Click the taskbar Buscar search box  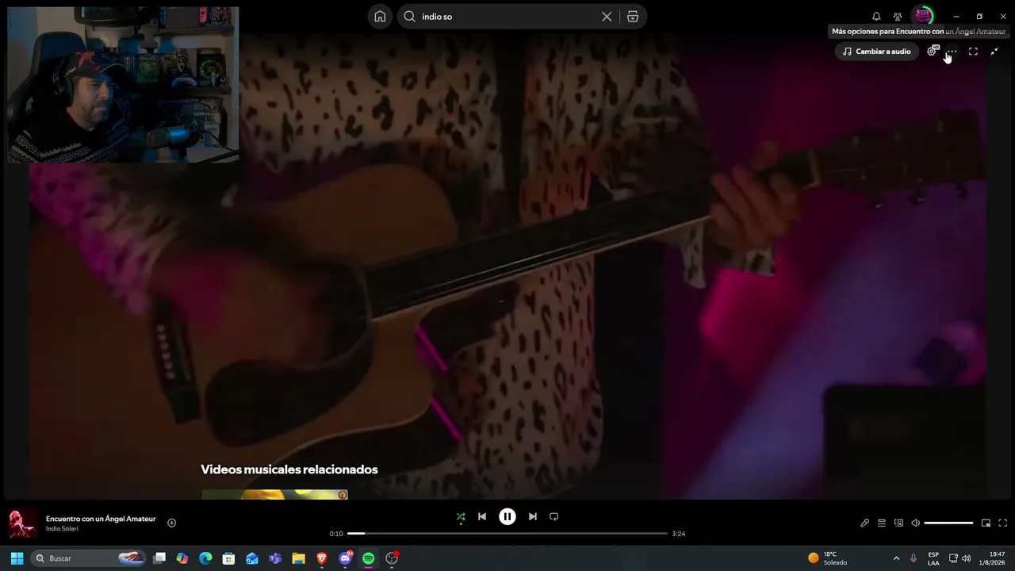pos(89,558)
